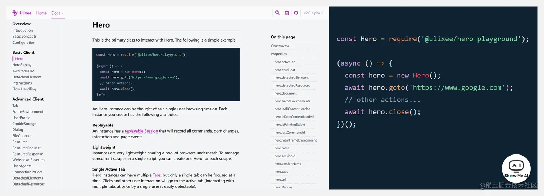This screenshot has height=196, width=544.
Task: Jump to Properties in On this page
Action: coord(279,54)
